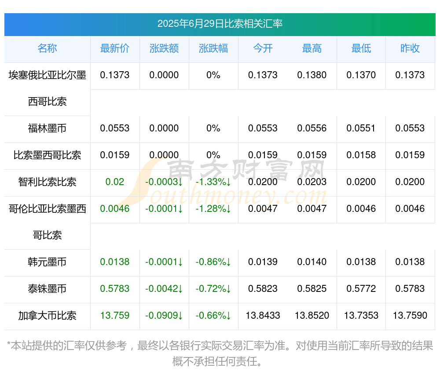Select the 泰铢墨币 row name
The width and height of the screenshot is (440, 375).
[x=47, y=289]
